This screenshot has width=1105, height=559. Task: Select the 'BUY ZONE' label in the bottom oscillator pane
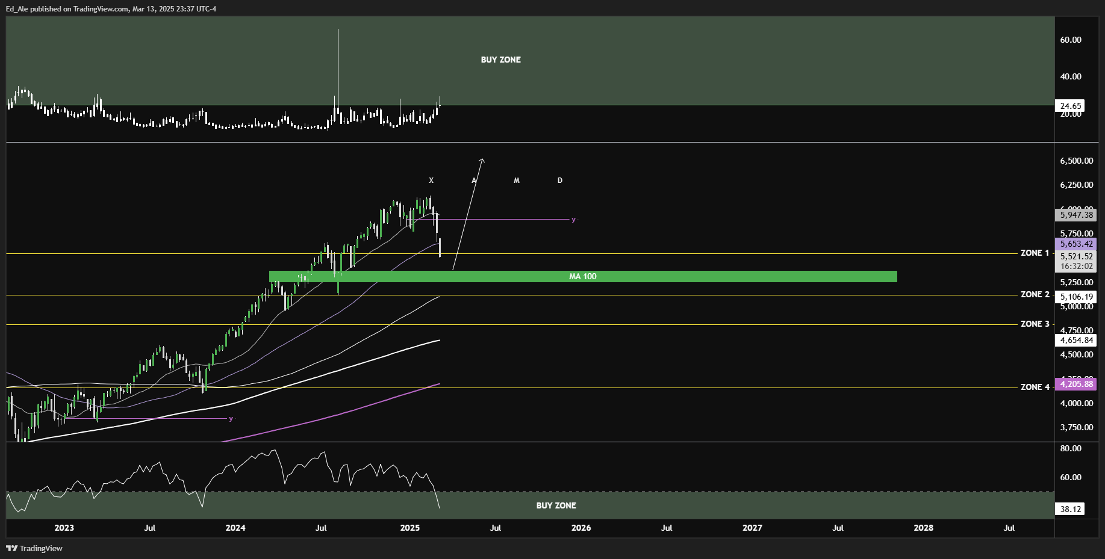(556, 505)
